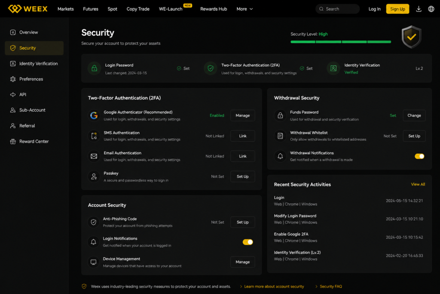Click the Identity Verification summary icon
Screen dimensions: 440x294
point(333,68)
